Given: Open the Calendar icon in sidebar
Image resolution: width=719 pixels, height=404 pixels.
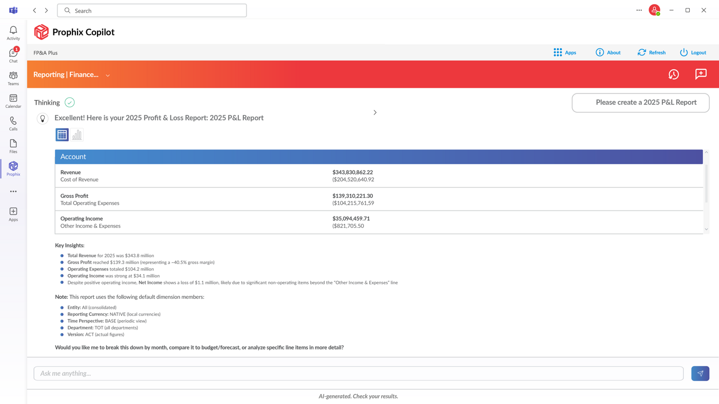Looking at the screenshot, I should pyautogui.click(x=13, y=101).
